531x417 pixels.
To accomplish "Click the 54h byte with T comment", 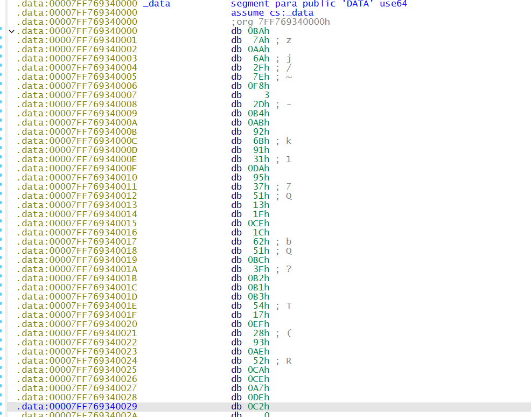I will 261,306.
